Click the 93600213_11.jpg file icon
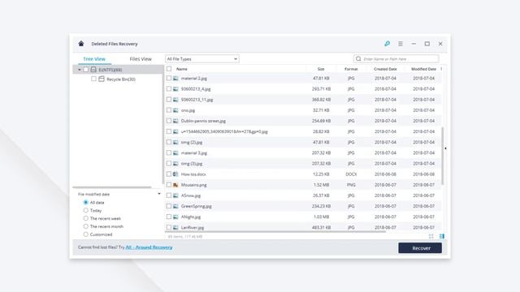Viewport: 520px width, 292px height. 175,99
